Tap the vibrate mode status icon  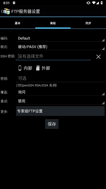88,3
